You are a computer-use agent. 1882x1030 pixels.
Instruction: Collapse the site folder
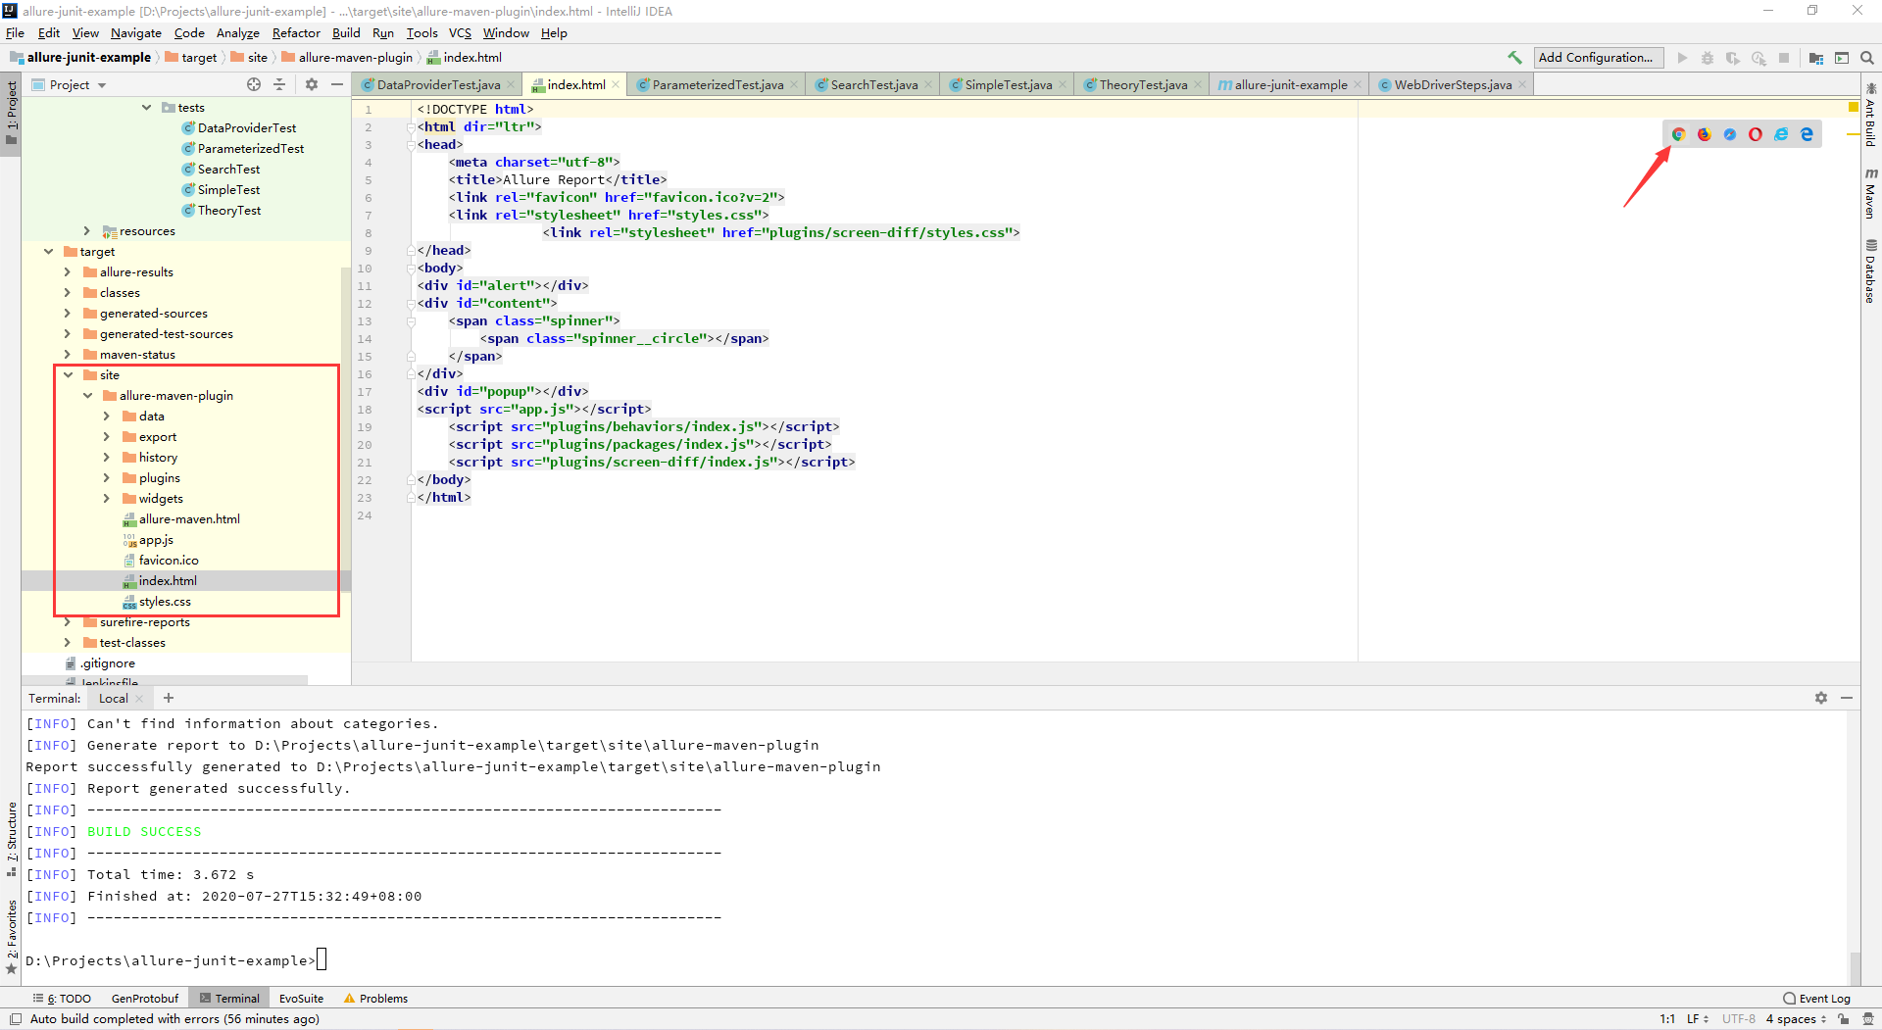tap(68, 375)
